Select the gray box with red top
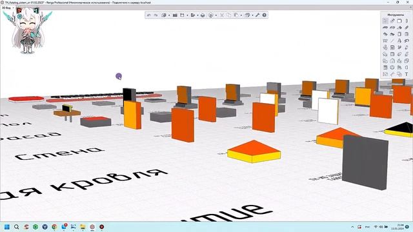This screenshot has height=232, width=413. click(96, 122)
